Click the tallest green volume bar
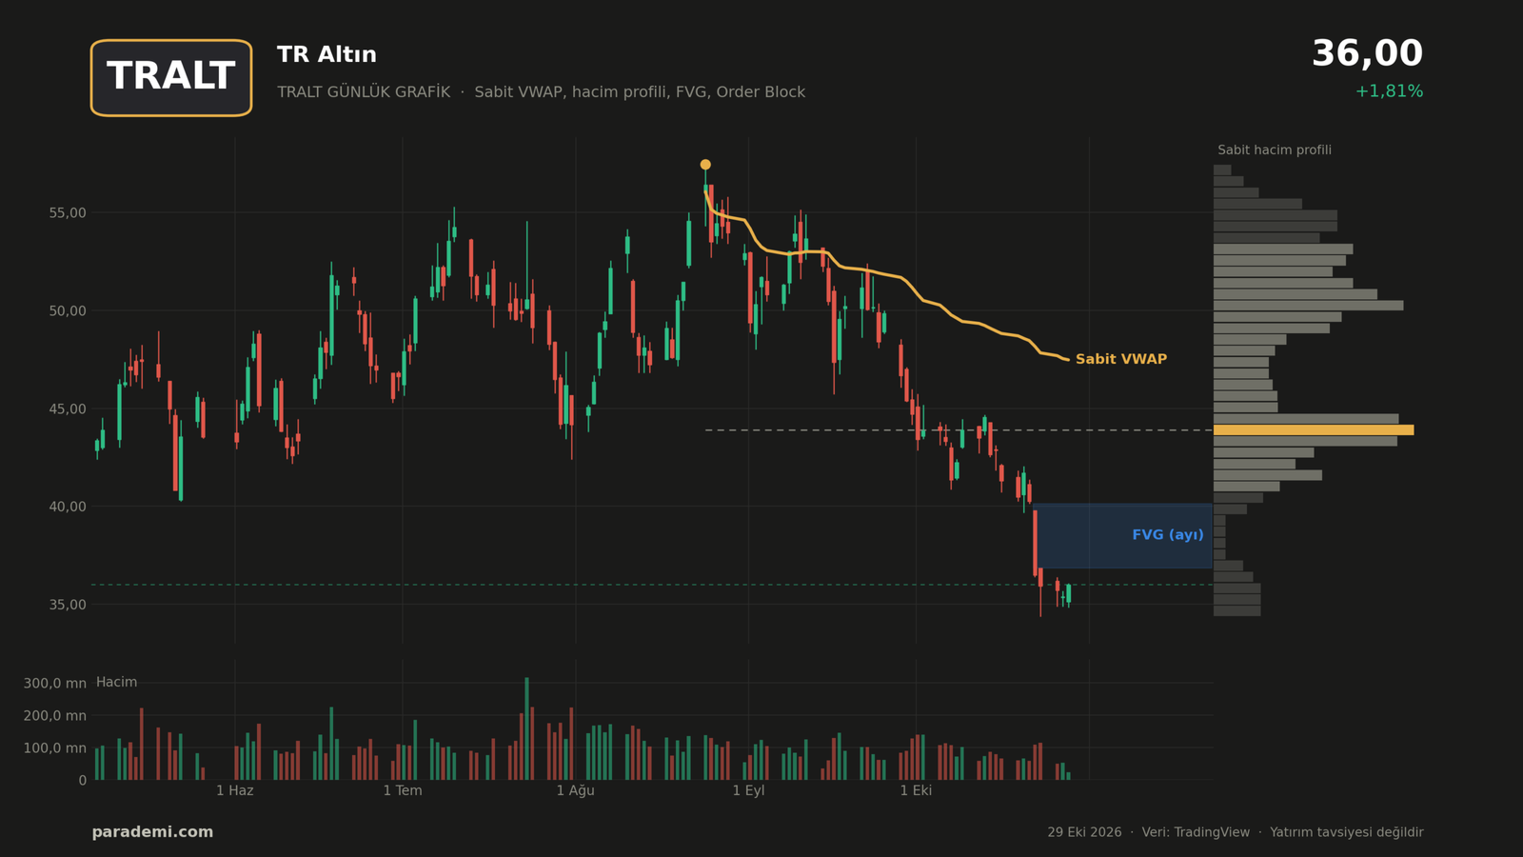The width and height of the screenshot is (1523, 857). (x=526, y=728)
